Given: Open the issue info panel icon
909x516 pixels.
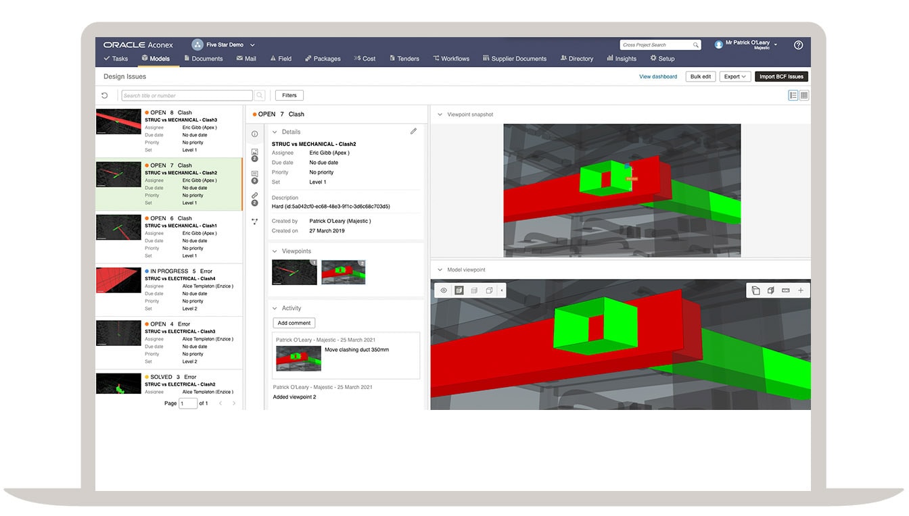Looking at the screenshot, I should click(x=255, y=134).
